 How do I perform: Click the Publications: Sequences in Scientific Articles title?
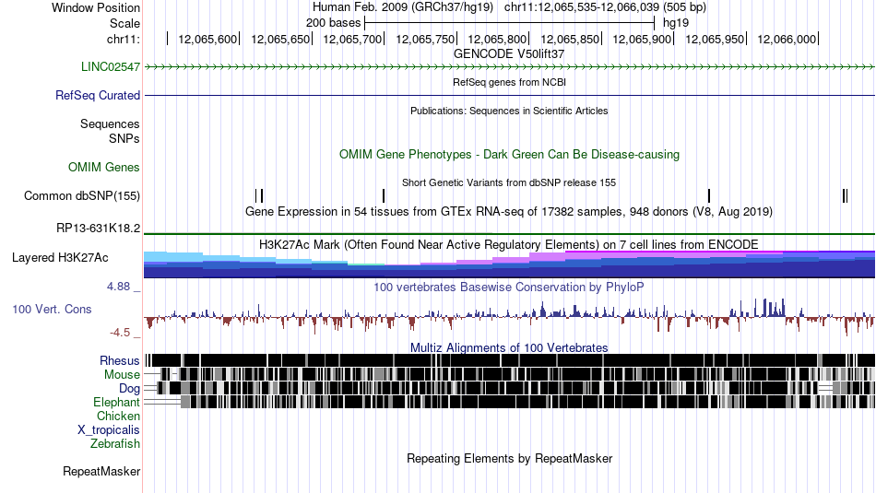509,111
